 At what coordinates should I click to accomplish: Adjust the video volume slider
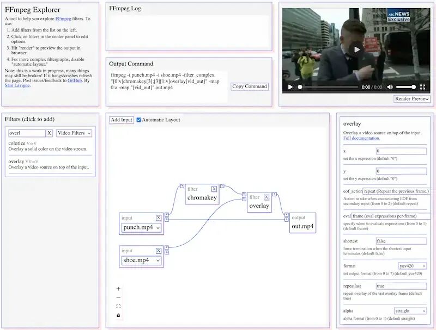coord(405,87)
